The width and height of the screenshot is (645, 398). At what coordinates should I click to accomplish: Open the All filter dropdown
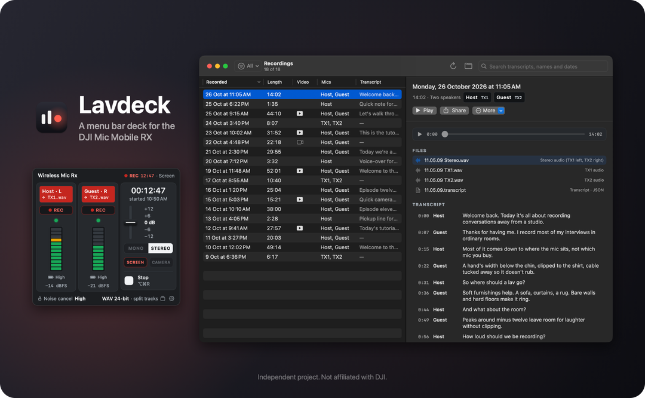pyautogui.click(x=248, y=66)
